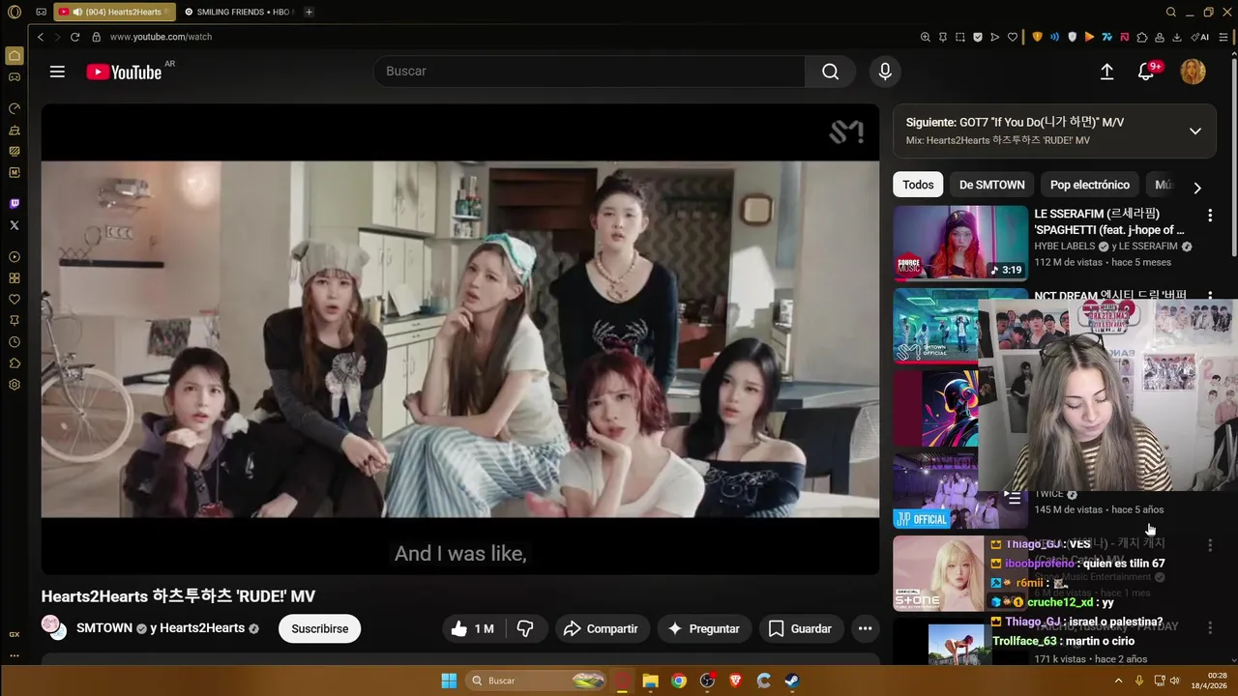Save the video with Guardar
Viewport: 1238px width, 696px height.
801,628
